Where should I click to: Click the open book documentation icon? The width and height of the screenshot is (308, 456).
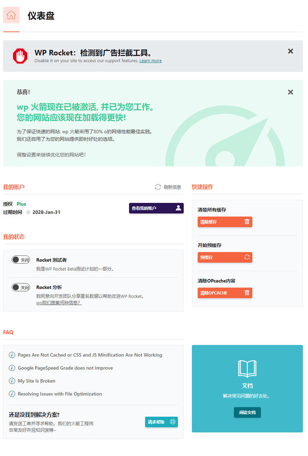click(x=247, y=368)
